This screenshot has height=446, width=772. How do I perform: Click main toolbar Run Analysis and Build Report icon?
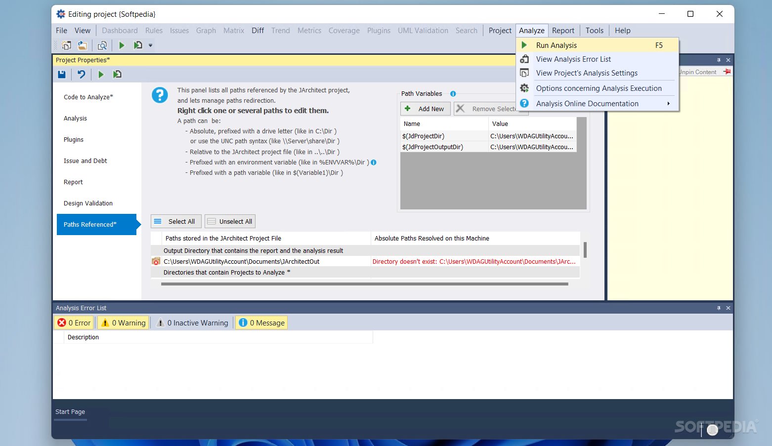click(x=138, y=45)
